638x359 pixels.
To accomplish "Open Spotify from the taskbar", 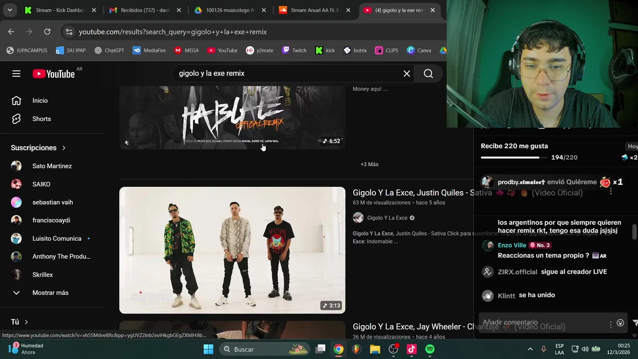I will (x=430, y=349).
